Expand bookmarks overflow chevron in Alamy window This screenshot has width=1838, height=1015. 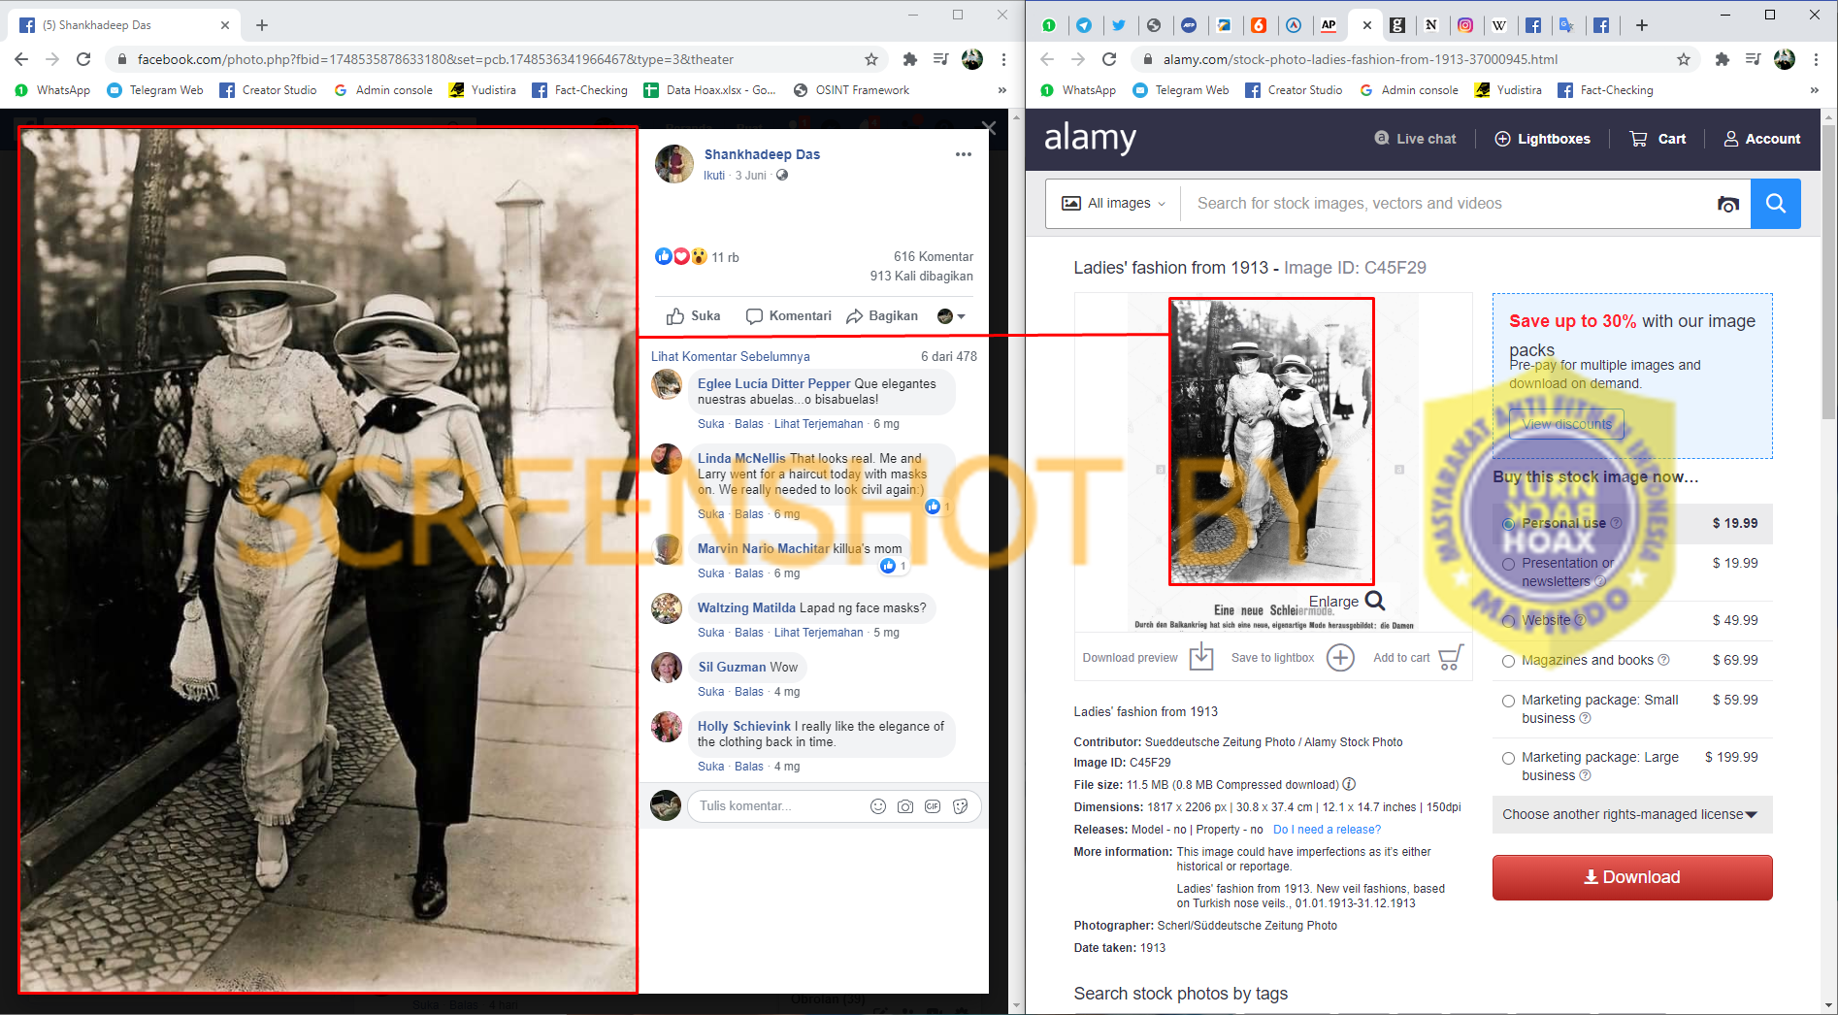pyautogui.click(x=1814, y=90)
